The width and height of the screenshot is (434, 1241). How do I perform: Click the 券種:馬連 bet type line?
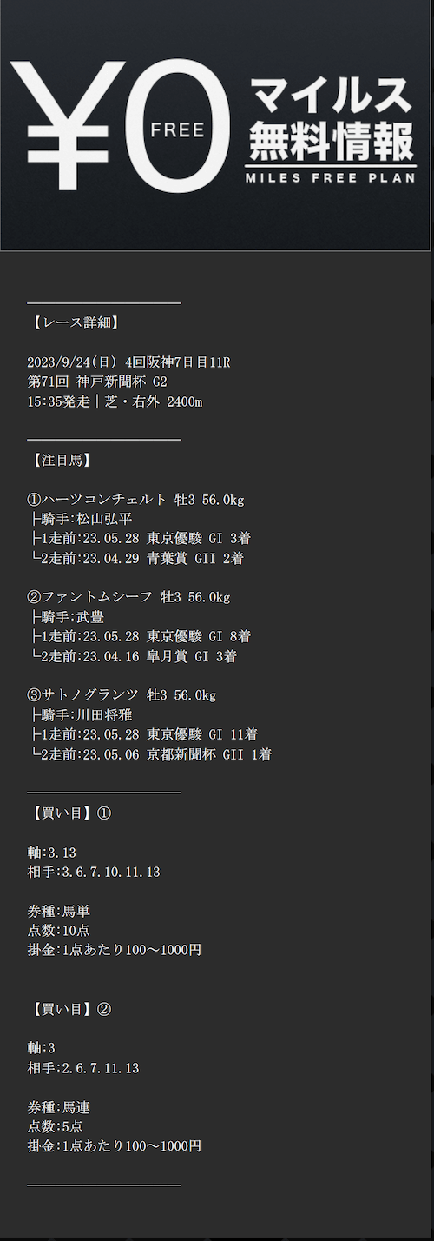(x=60, y=1108)
